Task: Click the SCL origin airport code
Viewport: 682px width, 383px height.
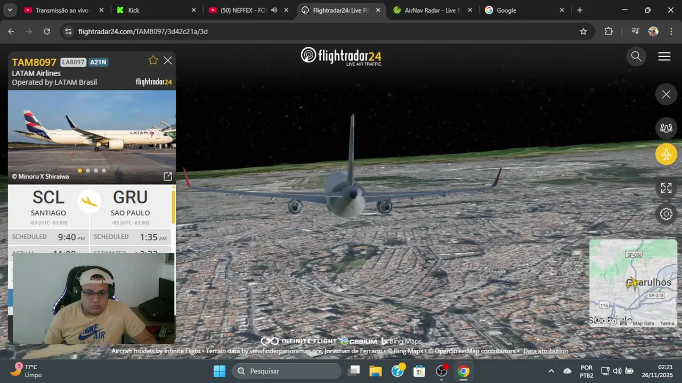Action: [48, 197]
